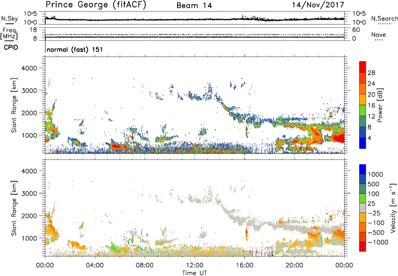
Task: Click the Power [dB] color bar label
Action: pyautogui.click(x=380, y=105)
